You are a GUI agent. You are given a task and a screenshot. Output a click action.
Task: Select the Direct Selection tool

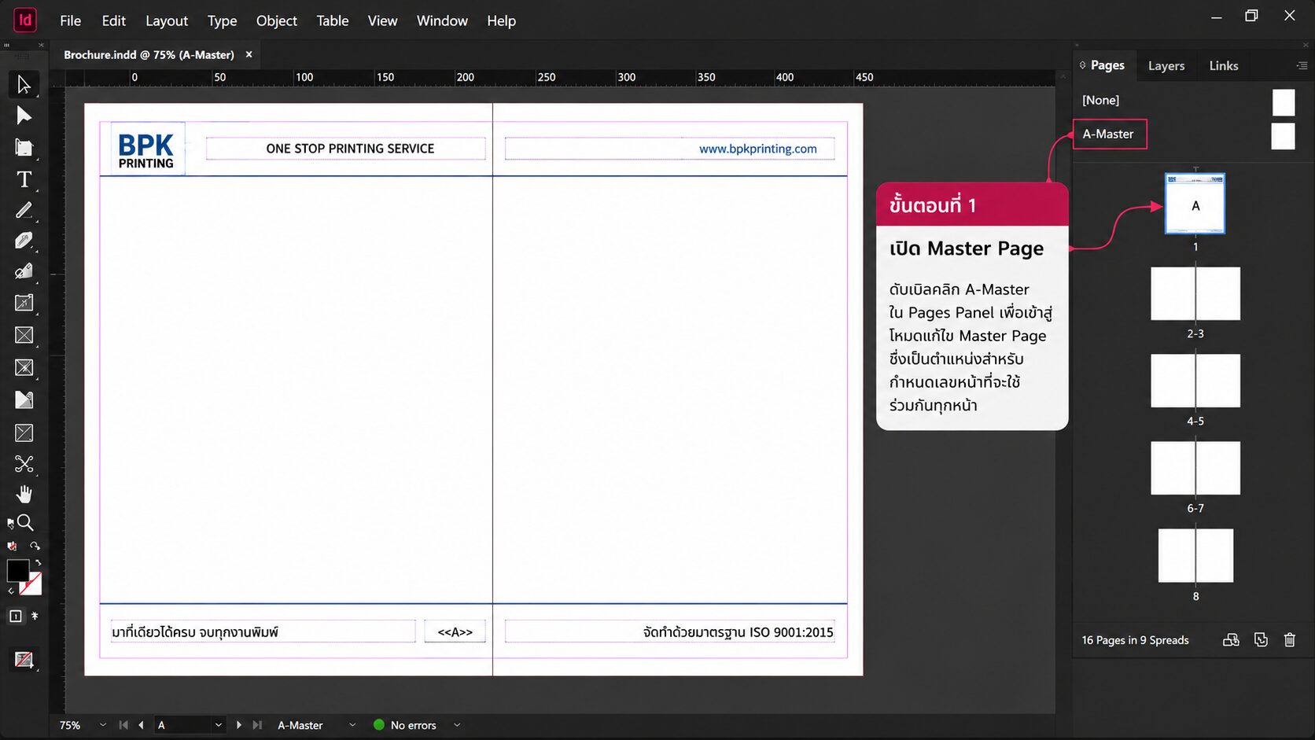coord(24,116)
